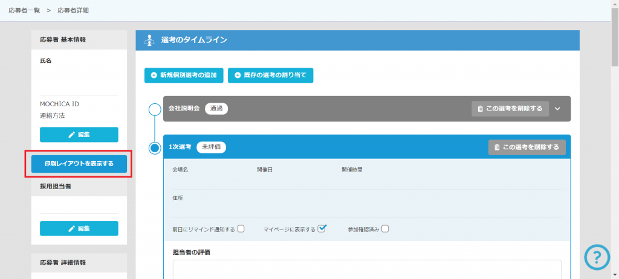Click the 通過 status badge
This screenshot has height=279, width=619.
(216, 109)
